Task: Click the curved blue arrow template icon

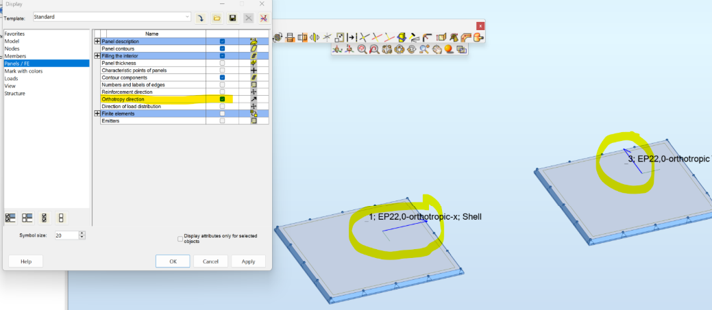Action: pyautogui.click(x=201, y=18)
